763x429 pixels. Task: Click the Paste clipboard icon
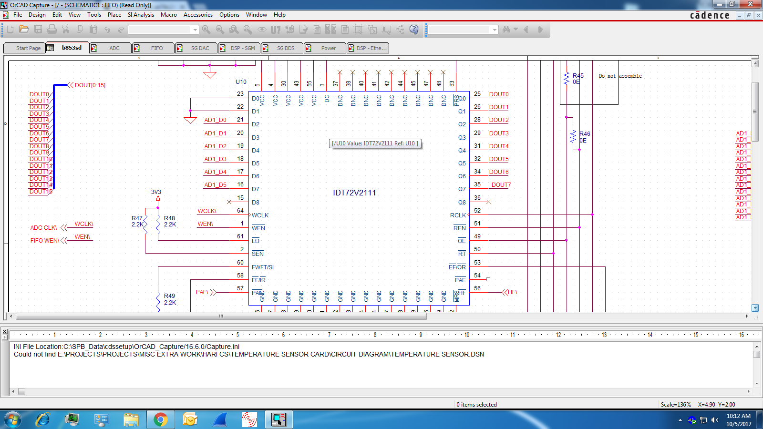coord(93,30)
